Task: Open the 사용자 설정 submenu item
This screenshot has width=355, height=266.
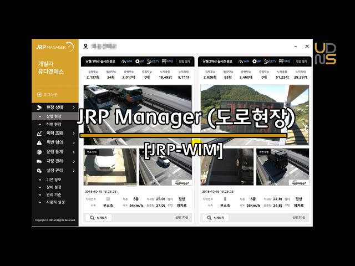Action: click(55, 202)
